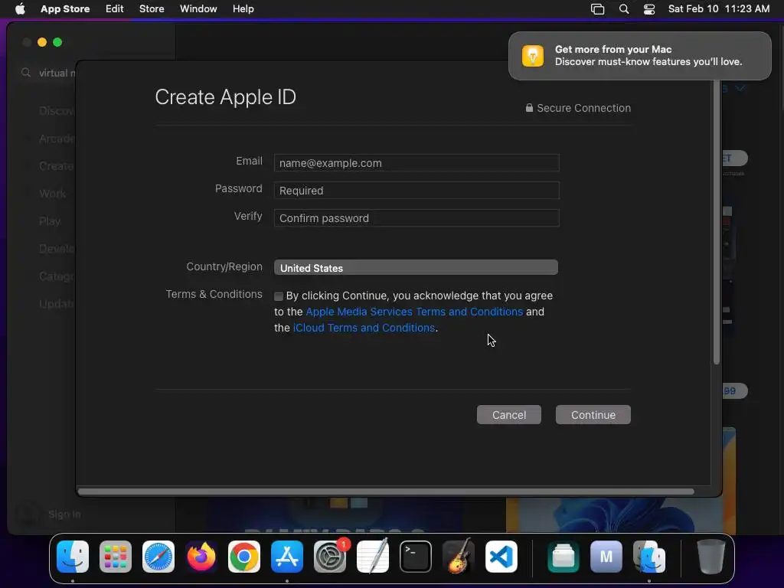
Task: Open the Country/Region United States dropdown
Action: (416, 267)
